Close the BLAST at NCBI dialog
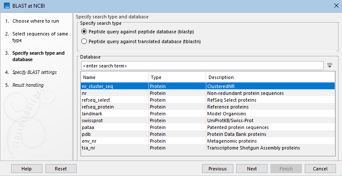This screenshot has width=342, height=176. click(334, 5)
